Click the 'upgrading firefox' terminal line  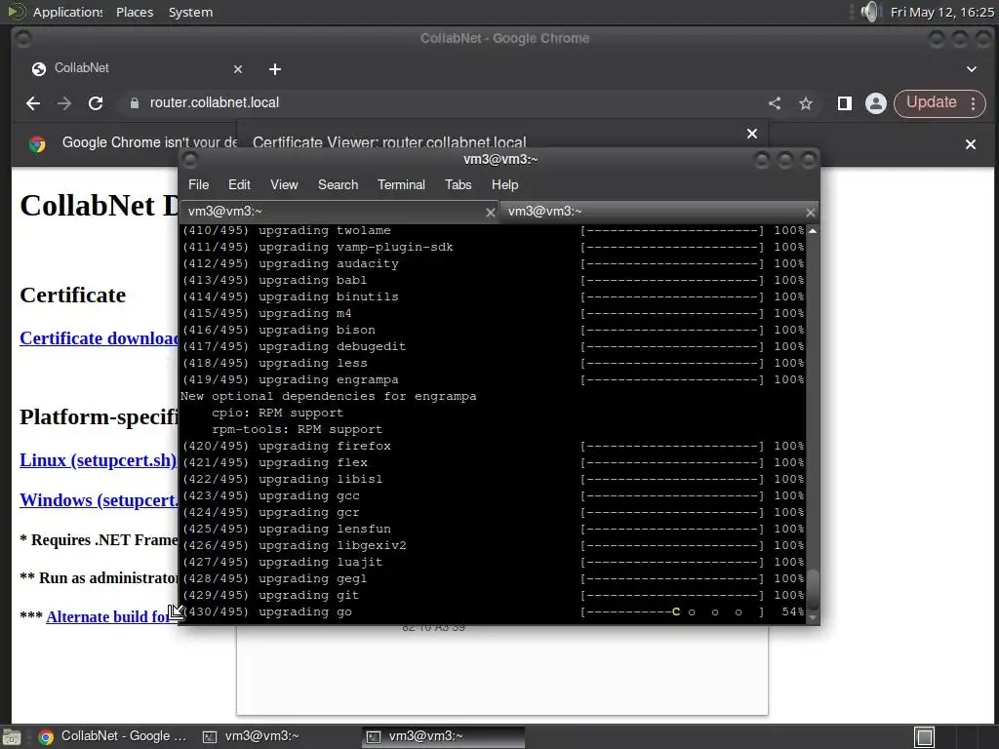coord(493,446)
